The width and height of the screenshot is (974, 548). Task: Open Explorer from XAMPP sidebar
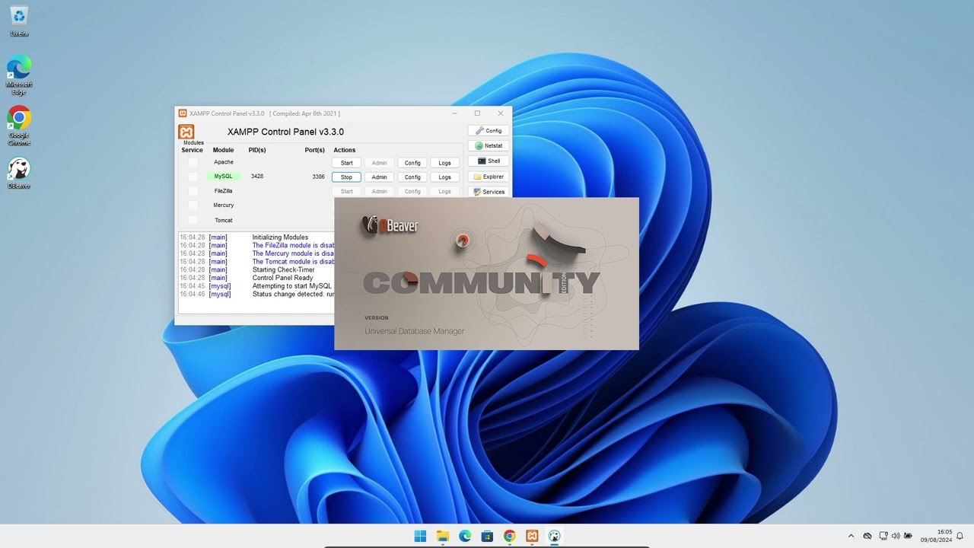(x=489, y=177)
